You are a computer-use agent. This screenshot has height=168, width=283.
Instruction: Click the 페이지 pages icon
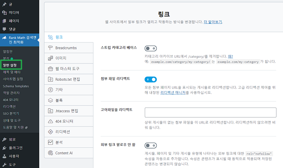[4, 21]
